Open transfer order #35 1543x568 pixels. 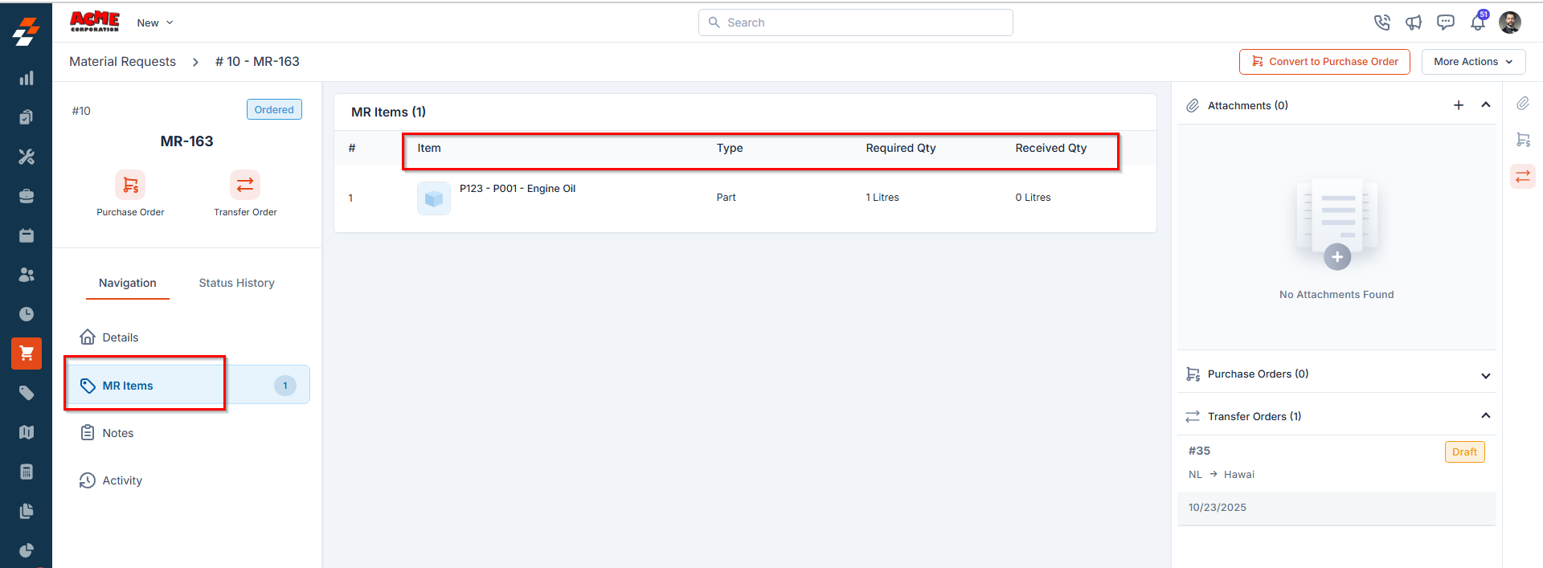pyautogui.click(x=1199, y=451)
